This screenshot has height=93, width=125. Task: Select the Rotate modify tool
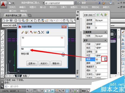click(123, 55)
